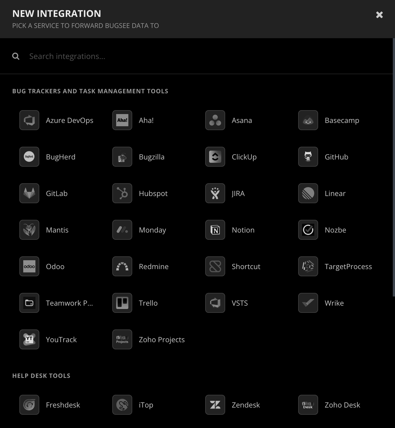Close the New Integration dialog

380,15
